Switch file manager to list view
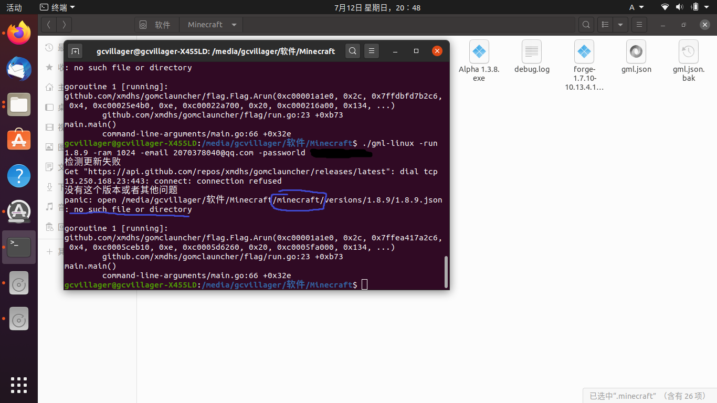This screenshot has width=717, height=403. pos(606,25)
